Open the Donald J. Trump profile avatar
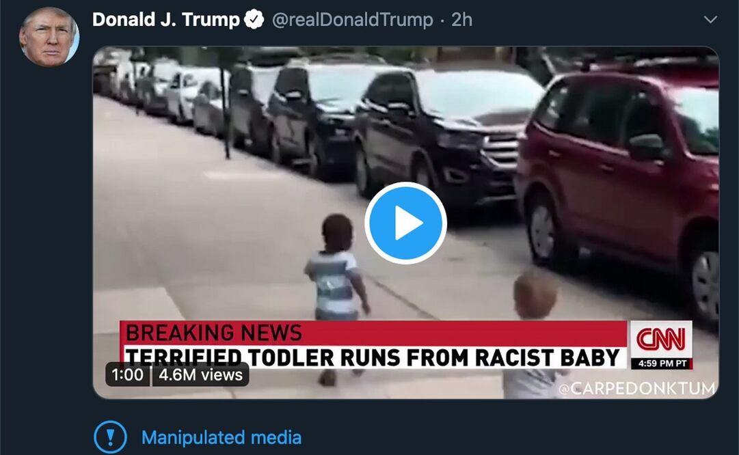Screen dimensions: 739x455 [x=49, y=37]
